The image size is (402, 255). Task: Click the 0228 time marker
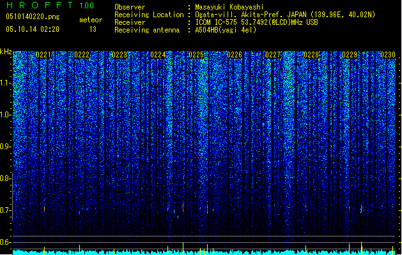(x=311, y=55)
